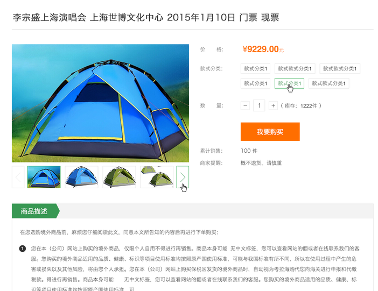Select the last 款式款式分类1 option in top row

(x=340, y=69)
